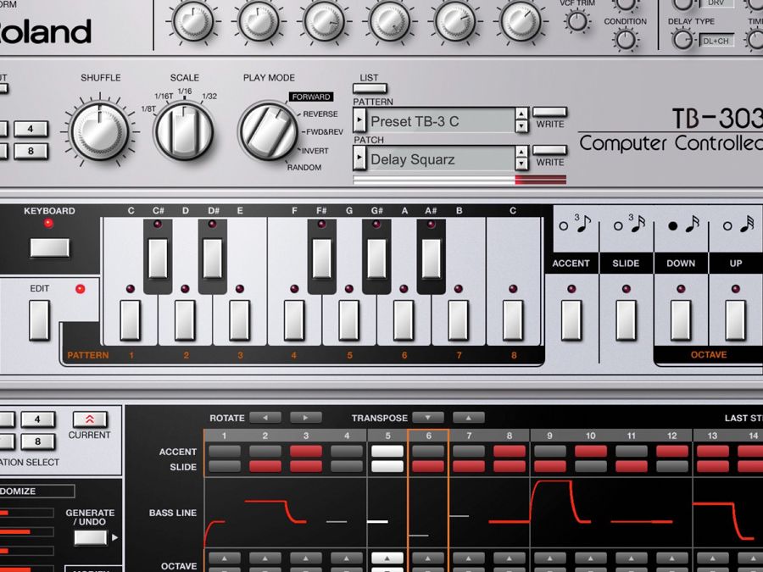Raise the octave for step 10
Image resolution: width=763 pixels, height=572 pixels.
pos(591,558)
